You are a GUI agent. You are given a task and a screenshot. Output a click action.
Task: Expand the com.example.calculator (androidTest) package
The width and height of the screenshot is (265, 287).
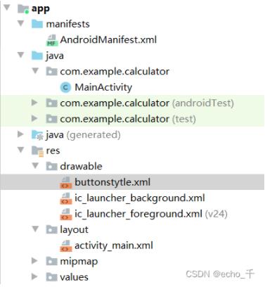[34, 103]
